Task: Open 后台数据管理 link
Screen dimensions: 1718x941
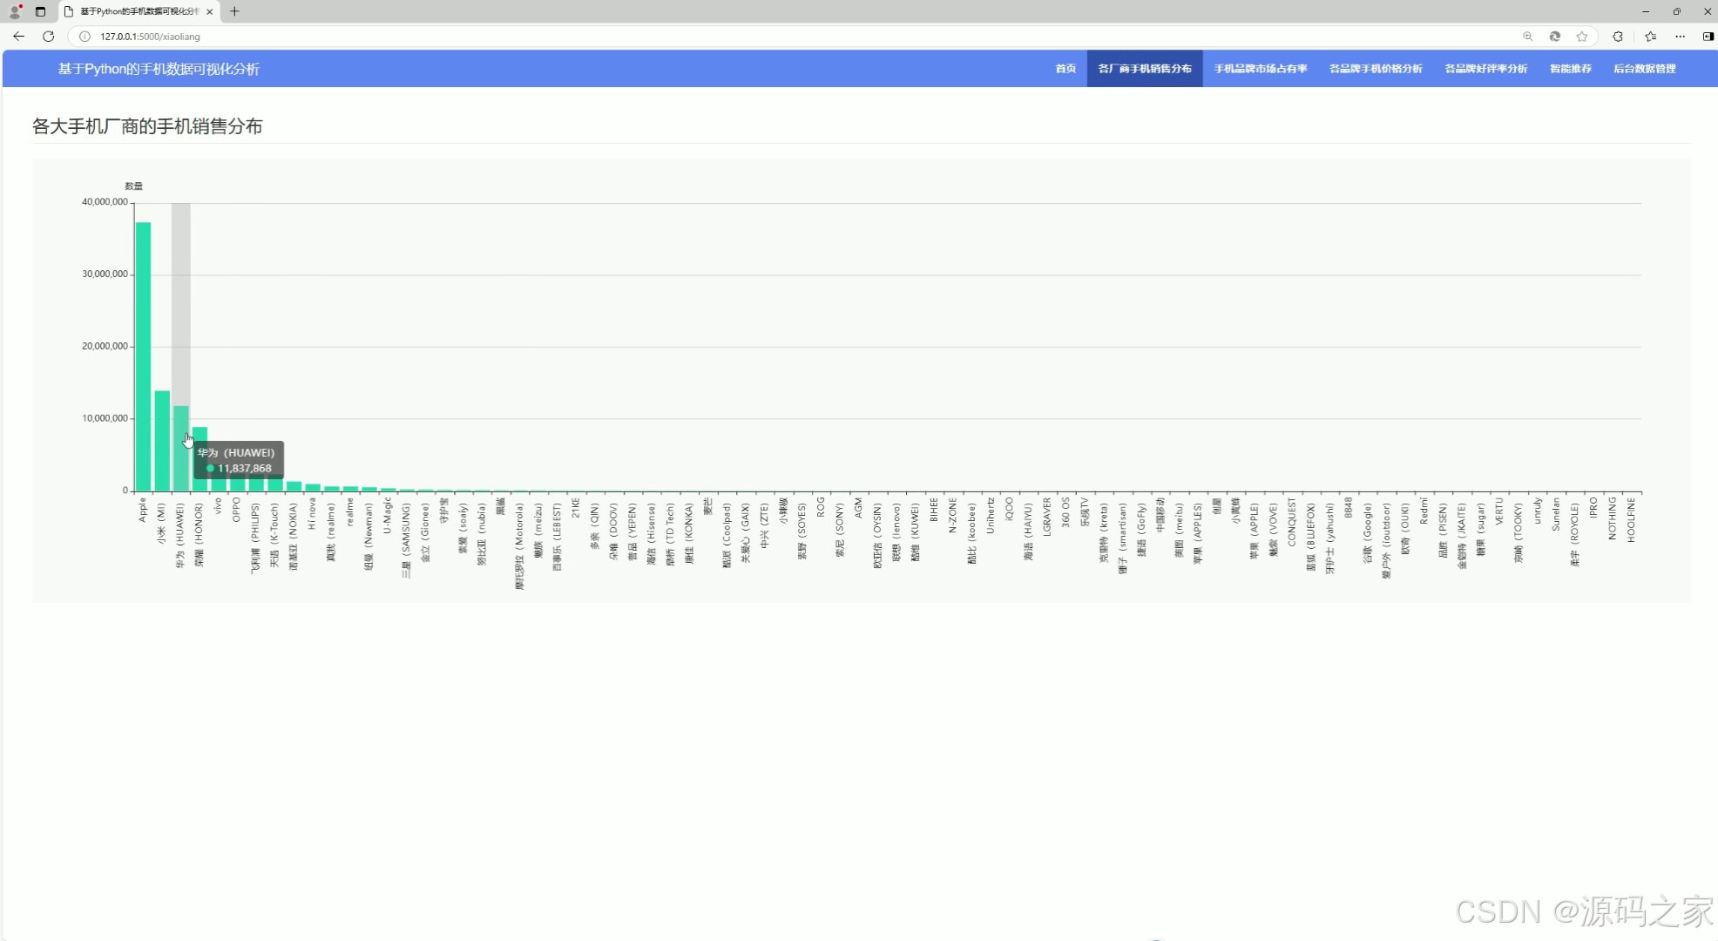Action: 1644,69
